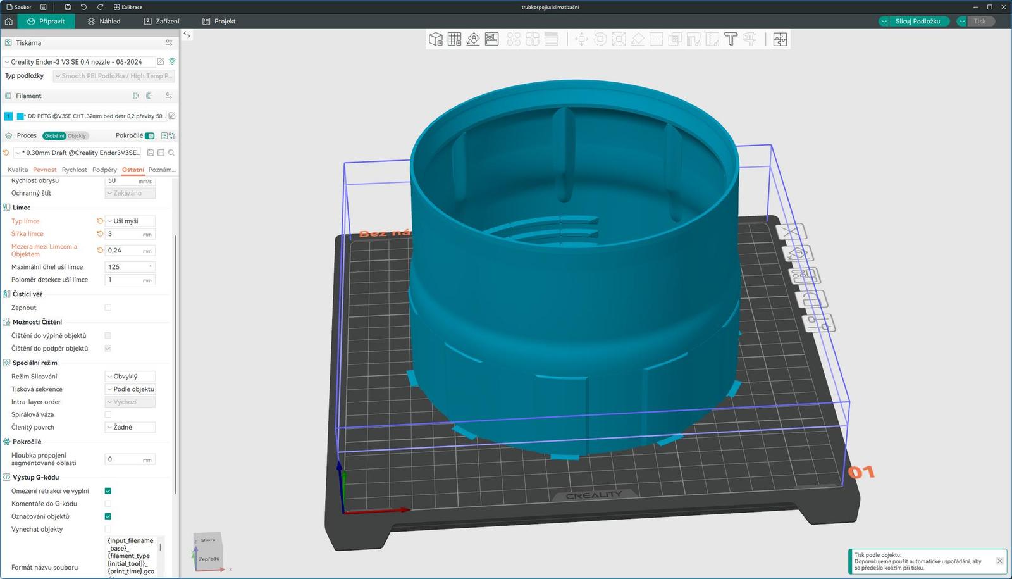Add a new plate with the grid icon

[x=454, y=39]
